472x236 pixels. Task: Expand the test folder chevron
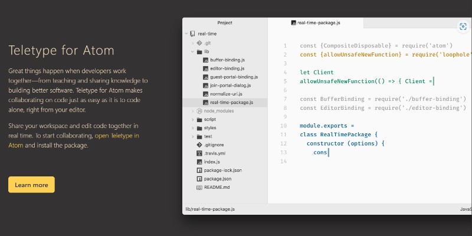(193, 136)
